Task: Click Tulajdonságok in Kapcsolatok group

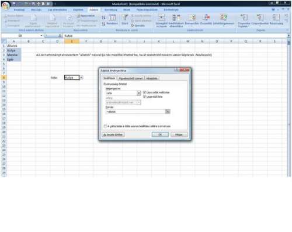Action: (x=87, y=20)
